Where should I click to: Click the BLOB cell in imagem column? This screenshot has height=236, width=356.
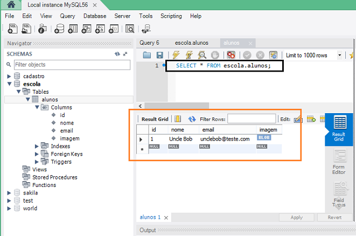[264, 137]
